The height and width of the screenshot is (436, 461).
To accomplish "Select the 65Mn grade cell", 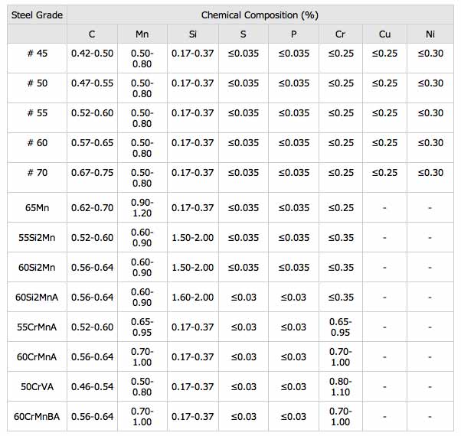I will [x=37, y=207].
